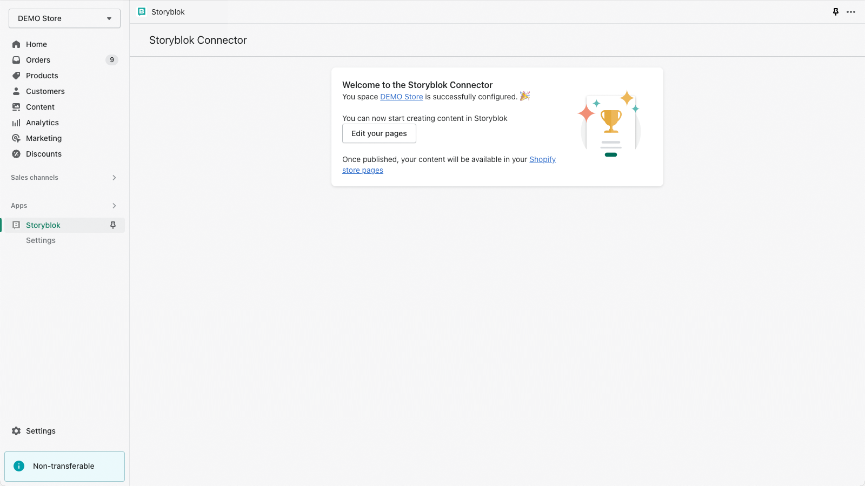Click the Customers person icon
This screenshot has height=486, width=865.
click(x=16, y=91)
